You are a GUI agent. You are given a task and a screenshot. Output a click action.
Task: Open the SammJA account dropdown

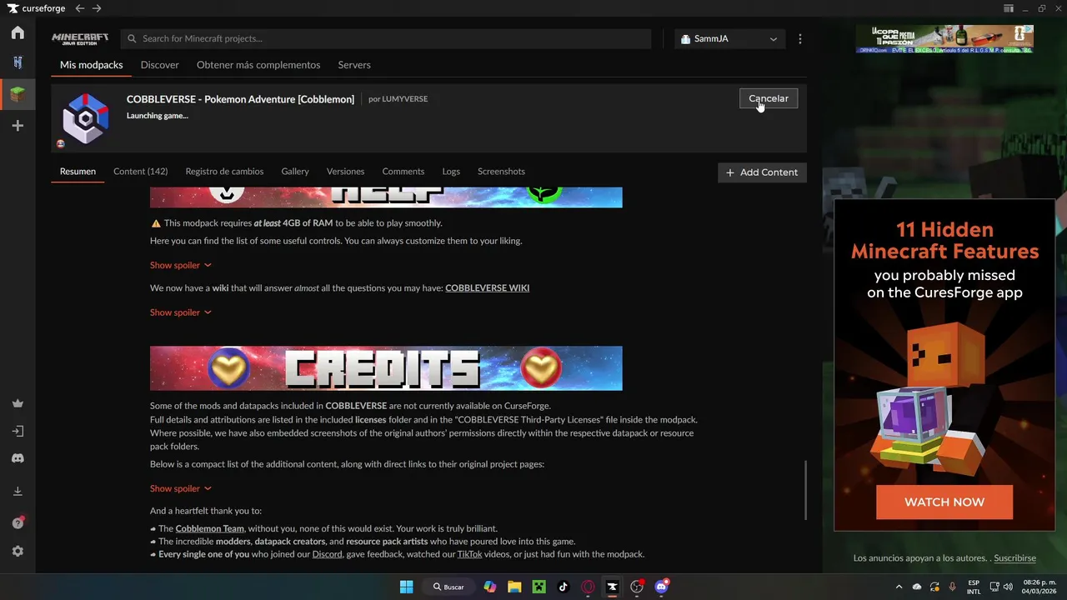(x=729, y=39)
